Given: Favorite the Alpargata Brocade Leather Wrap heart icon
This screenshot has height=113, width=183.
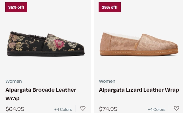Looking at the screenshot, I should [83, 108].
